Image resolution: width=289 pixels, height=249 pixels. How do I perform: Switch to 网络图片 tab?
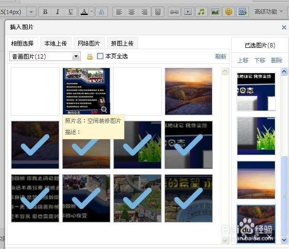[x=89, y=44]
